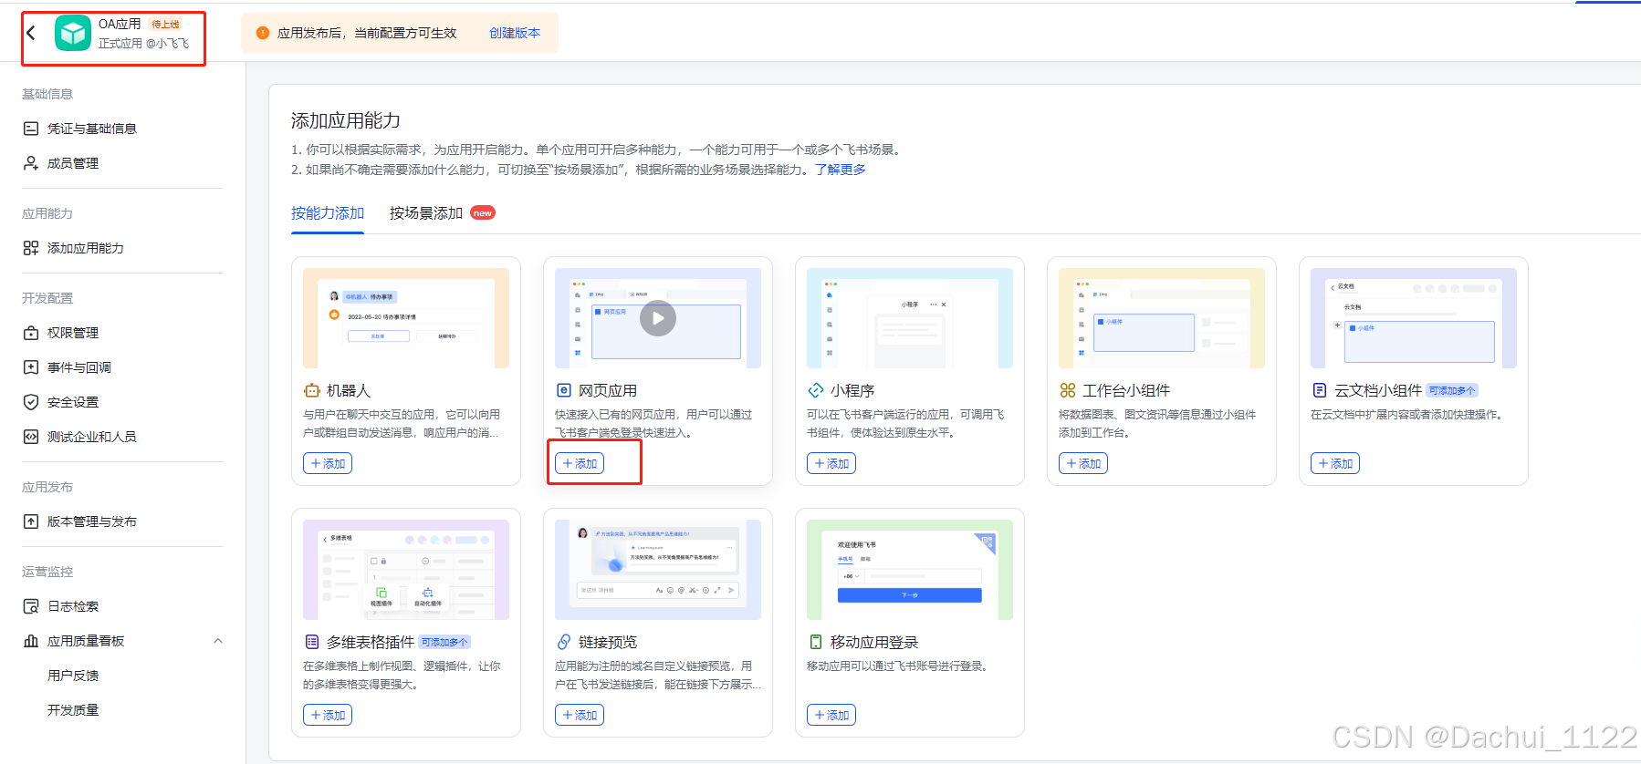Click the 事件与回调 icon in sidebar
The height and width of the screenshot is (764, 1641).
[31, 367]
